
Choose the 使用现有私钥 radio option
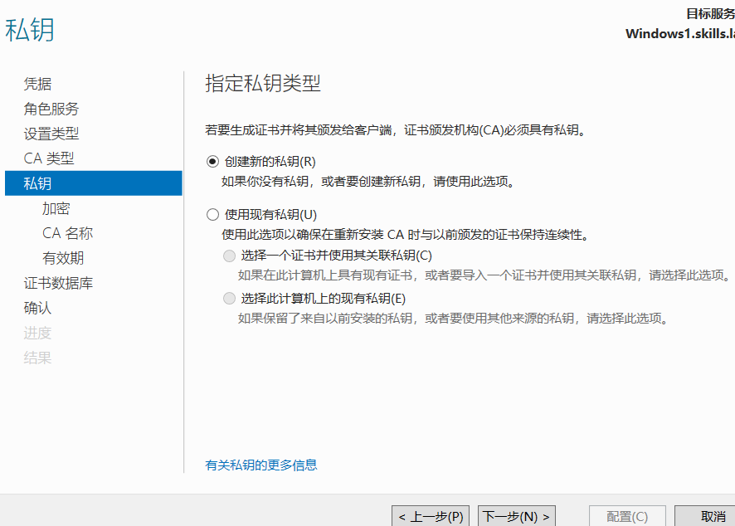[x=212, y=214]
